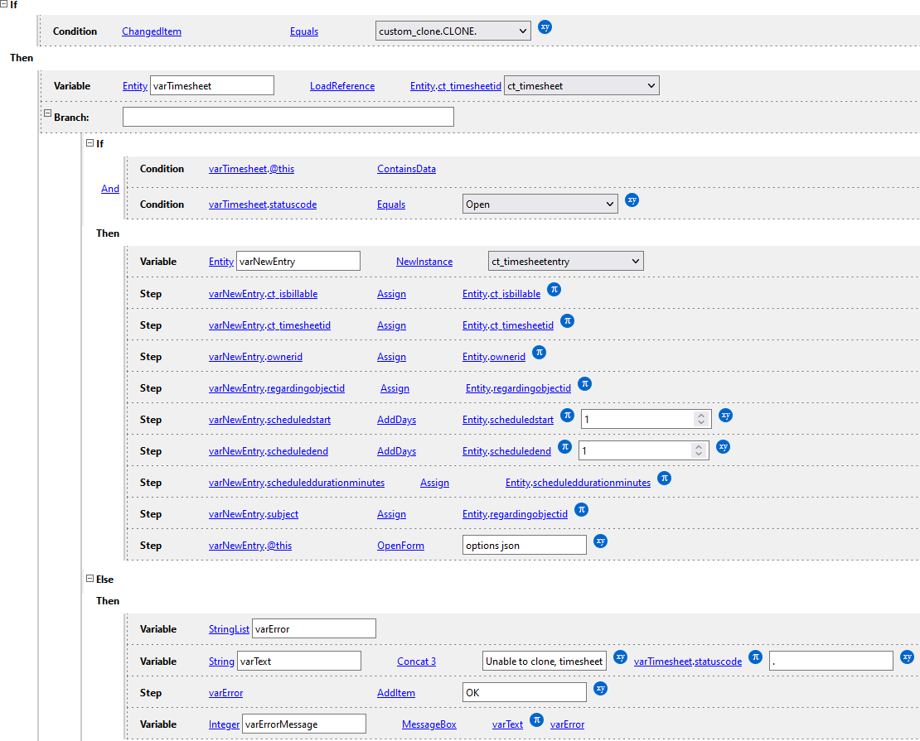The height and width of the screenshot is (741, 920).
Task: Collapse the Else block
Action: [x=90, y=579]
